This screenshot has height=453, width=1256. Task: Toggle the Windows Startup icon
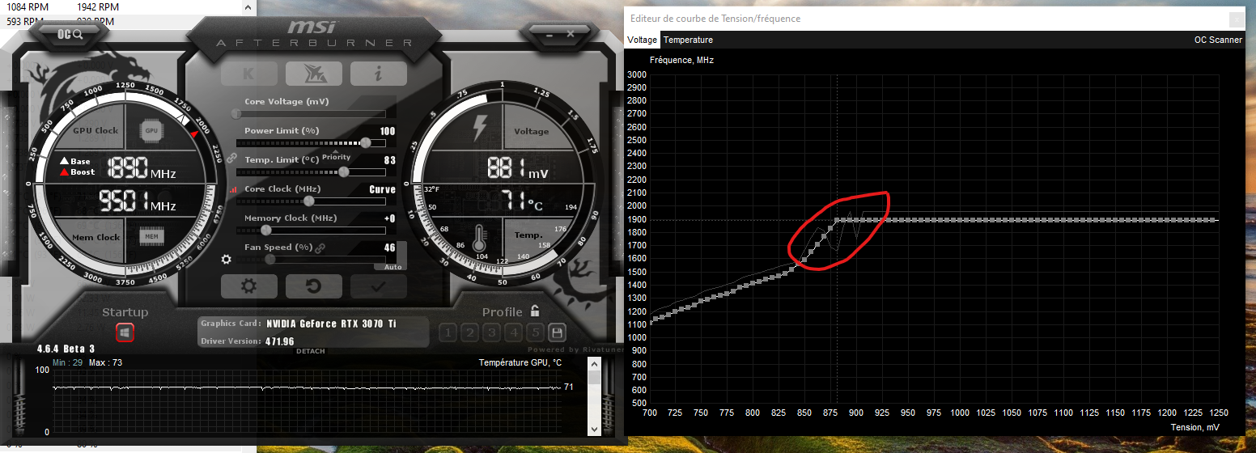[125, 332]
